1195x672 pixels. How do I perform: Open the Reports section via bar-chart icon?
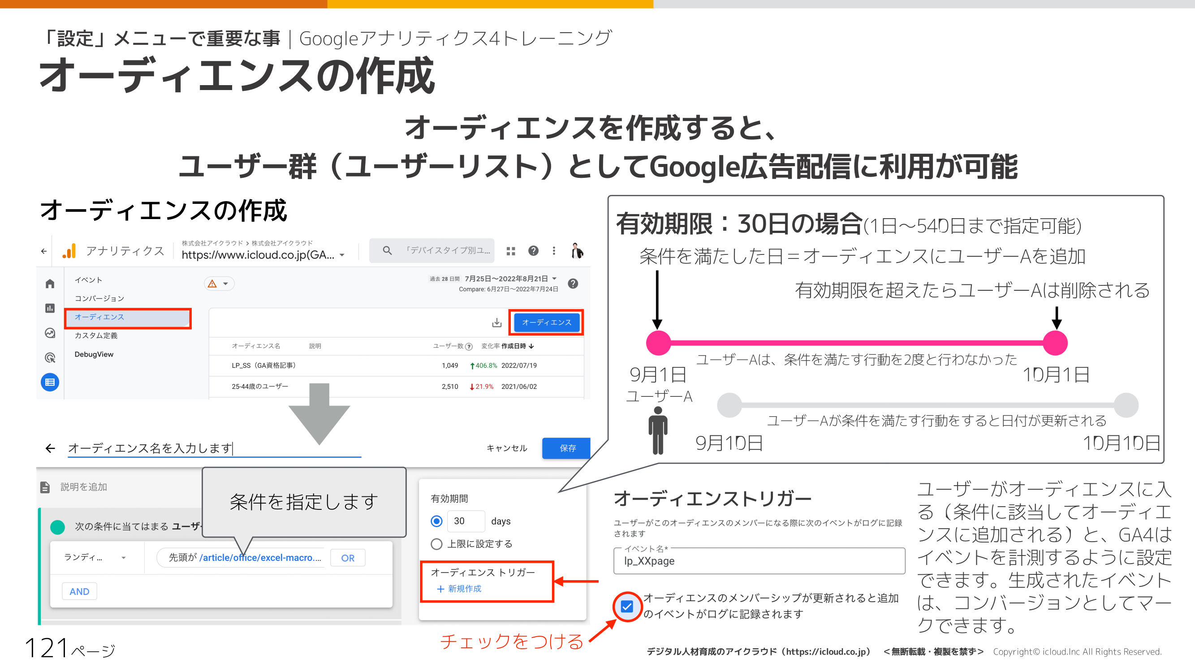[x=50, y=308]
